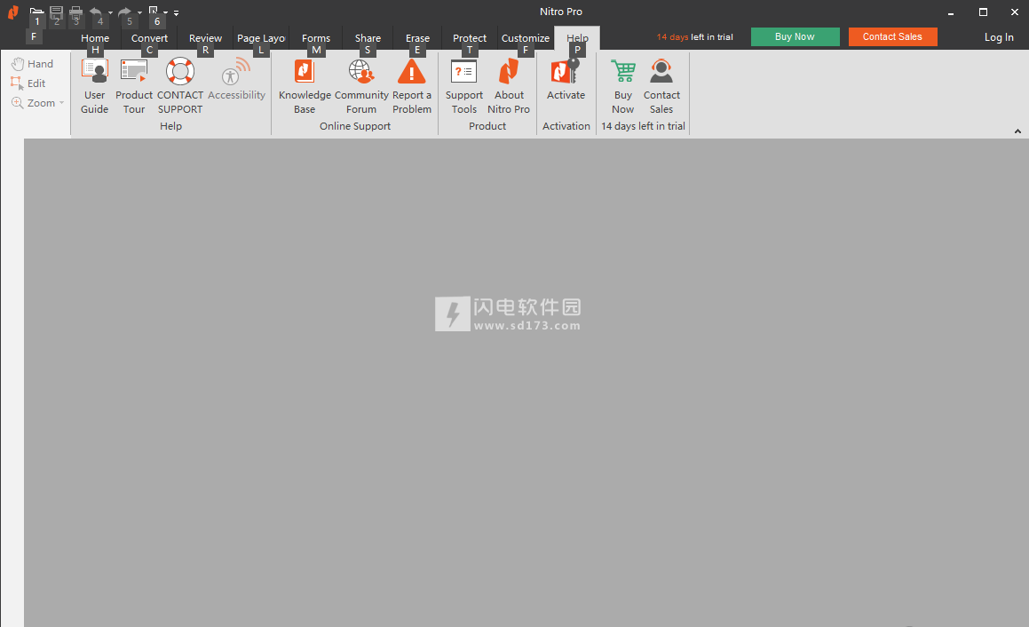Expand the Zoom tool dropdown arrow
Viewport: 1029px width, 627px height.
point(61,103)
